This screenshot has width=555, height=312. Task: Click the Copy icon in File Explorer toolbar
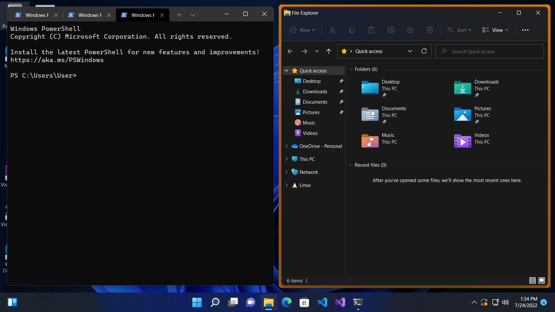(x=352, y=30)
